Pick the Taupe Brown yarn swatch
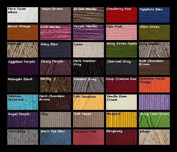Screen dimensions: 177x152 56,15
